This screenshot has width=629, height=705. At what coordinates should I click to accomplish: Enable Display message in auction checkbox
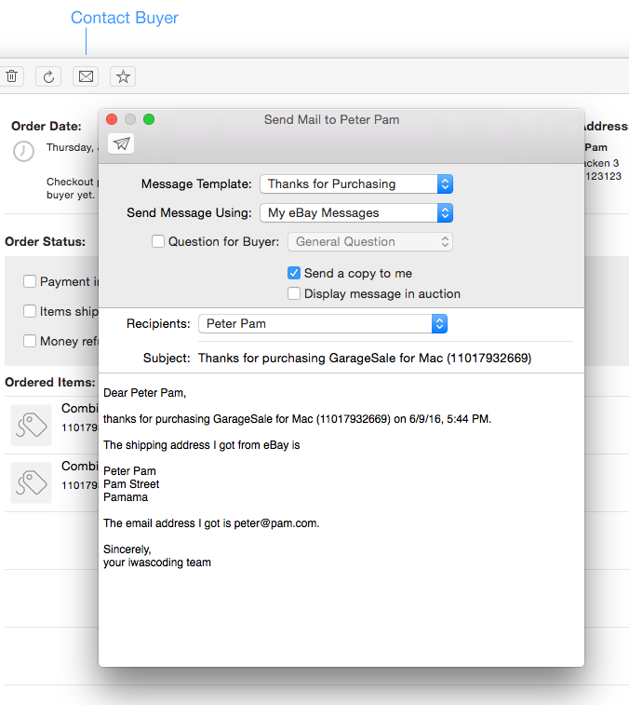click(294, 293)
